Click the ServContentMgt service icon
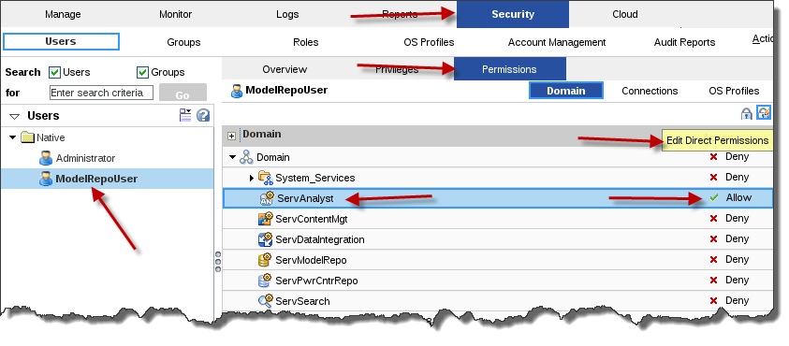 [265, 219]
